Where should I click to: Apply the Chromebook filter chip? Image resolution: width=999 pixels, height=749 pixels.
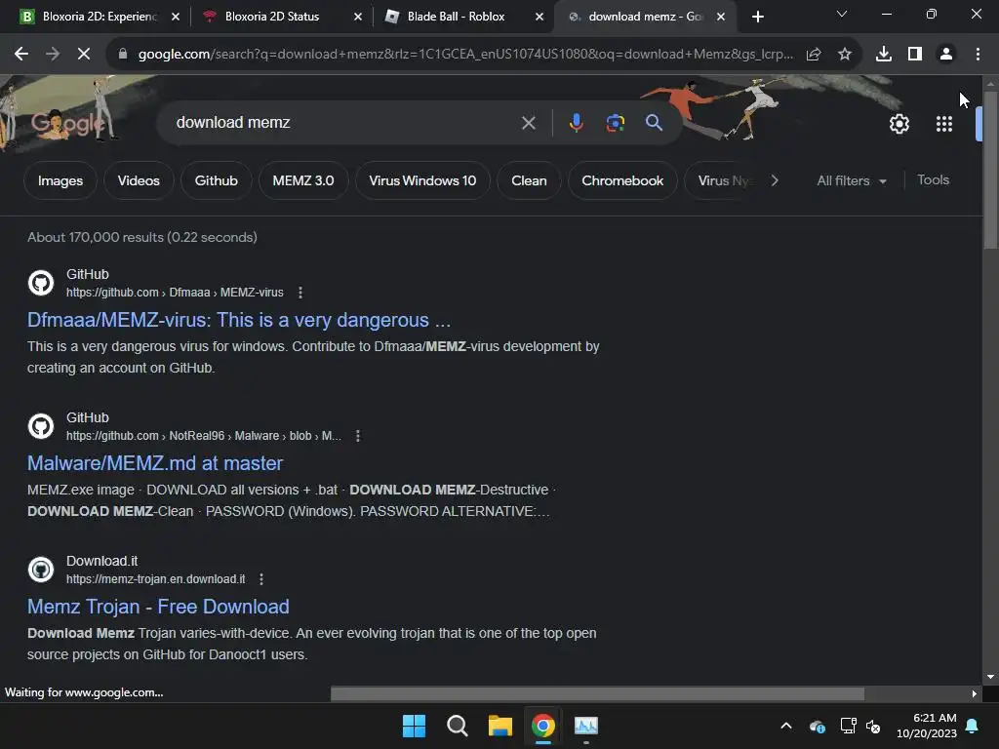pos(622,180)
